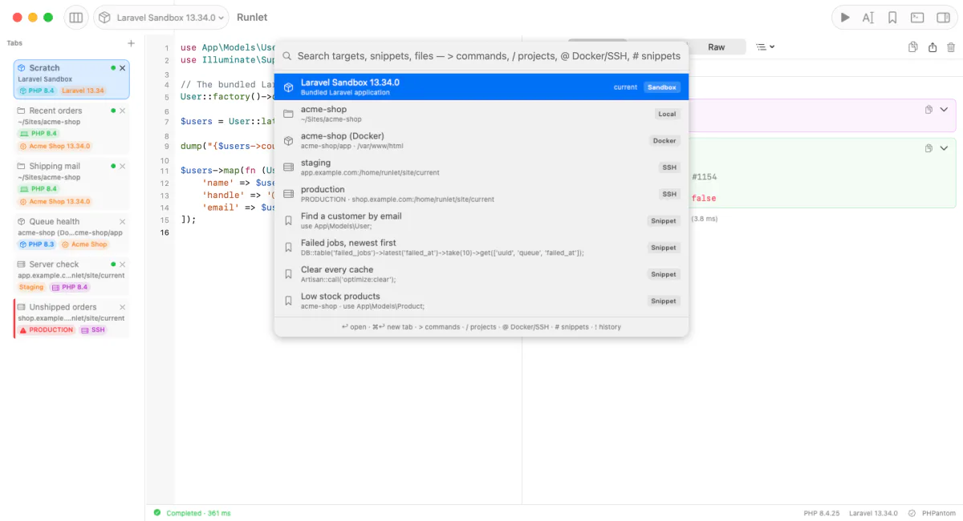Click bookmark icon of Failed jobs row

click(x=288, y=248)
